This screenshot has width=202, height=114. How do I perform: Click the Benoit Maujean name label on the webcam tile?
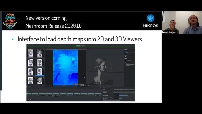(x=169, y=32)
